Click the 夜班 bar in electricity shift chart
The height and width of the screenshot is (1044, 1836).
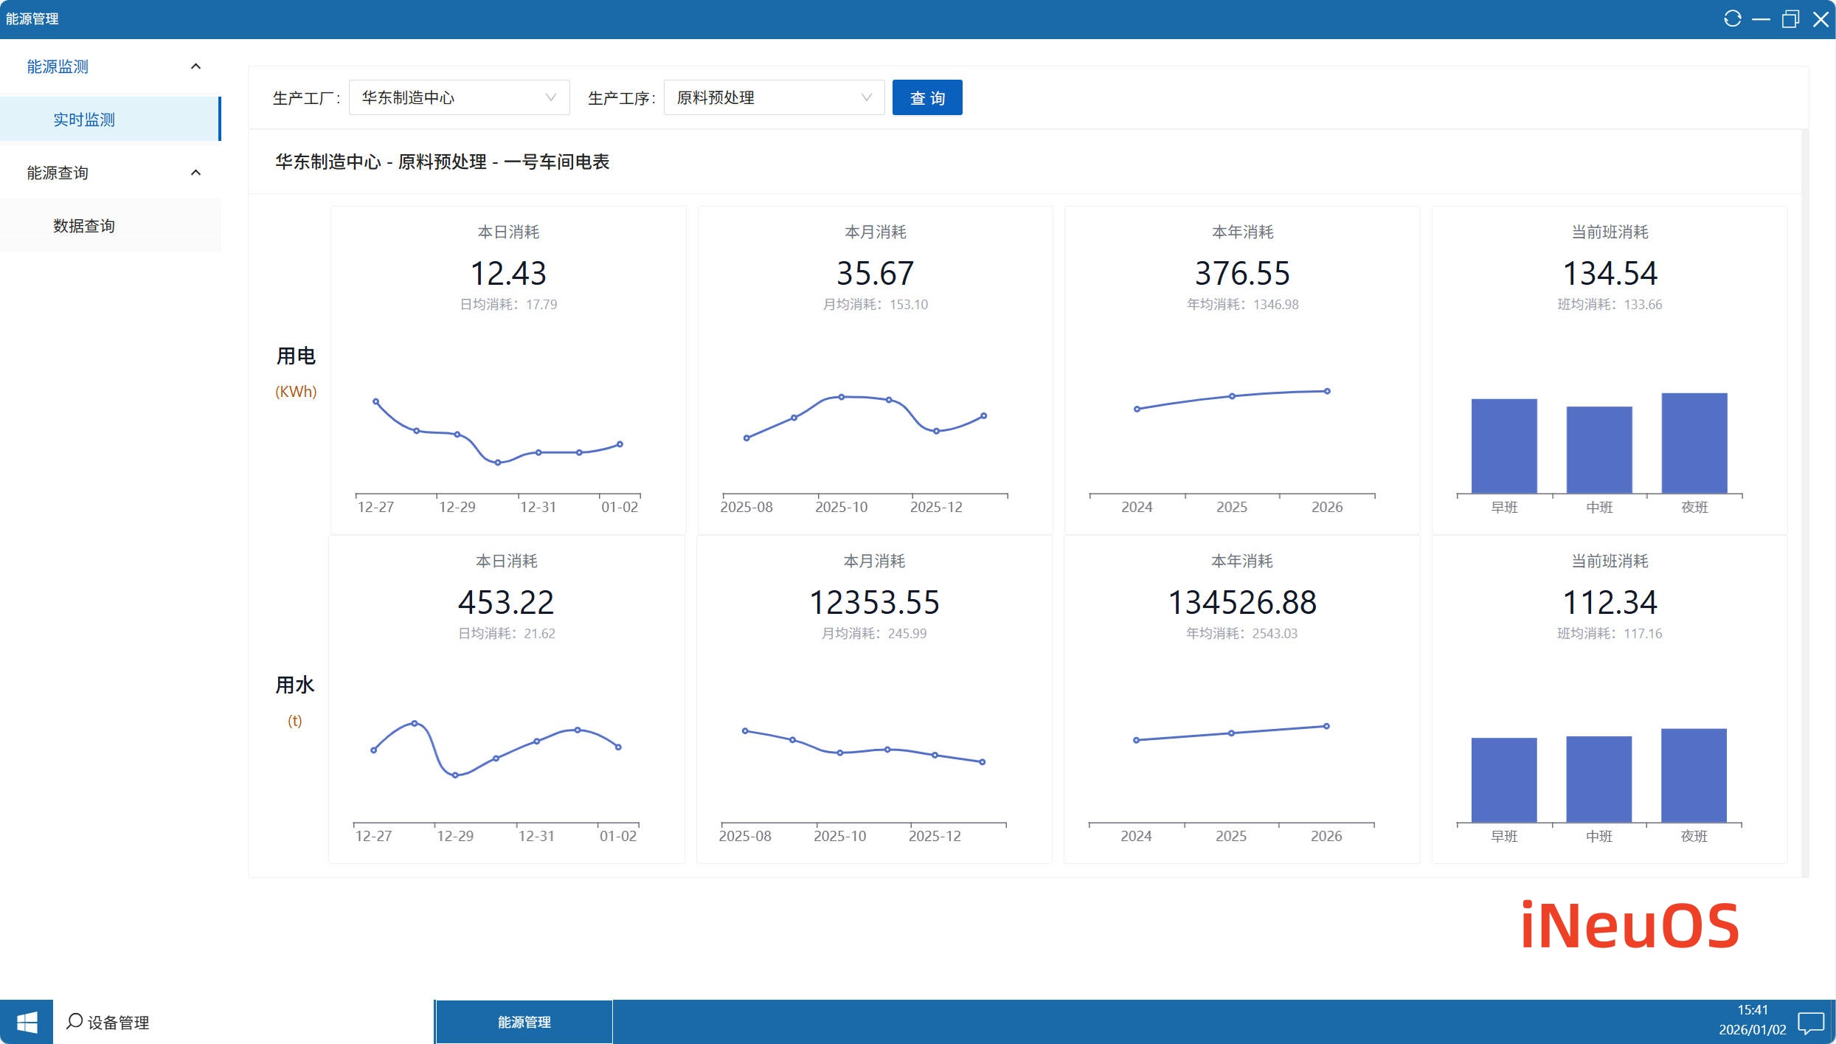1694,443
